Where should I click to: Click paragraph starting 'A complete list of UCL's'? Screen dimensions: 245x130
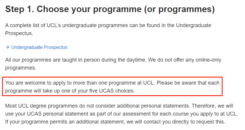coord(108,29)
